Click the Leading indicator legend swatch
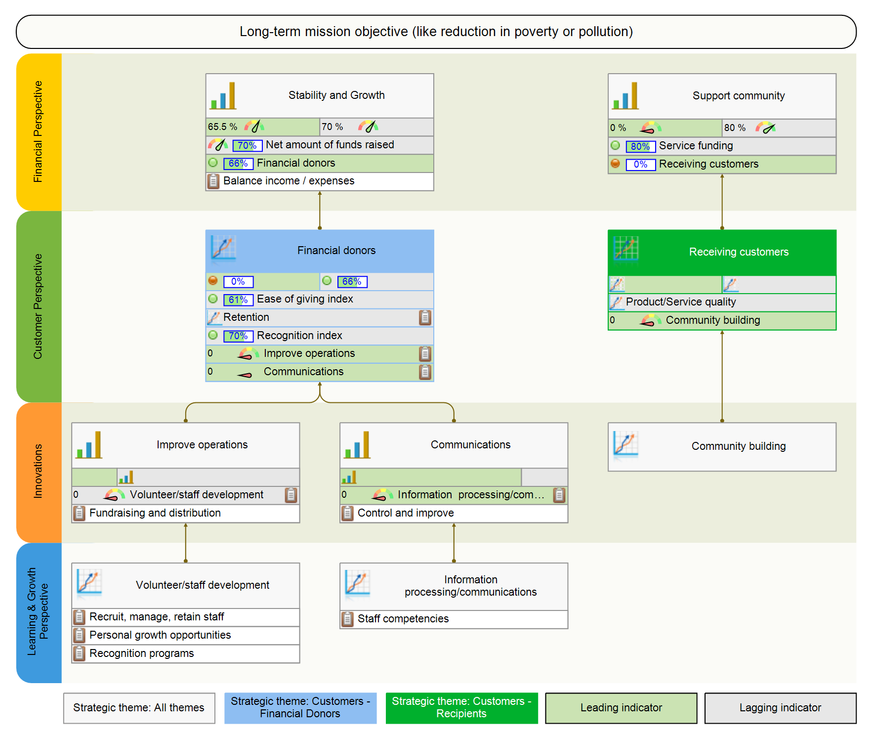Image resolution: width=871 pixels, height=738 pixels. coord(621,708)
